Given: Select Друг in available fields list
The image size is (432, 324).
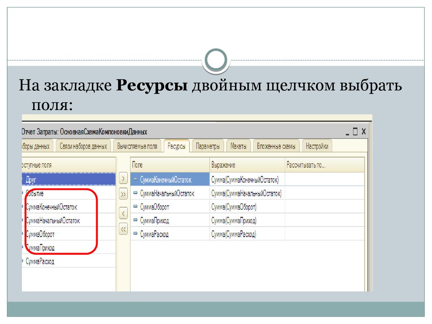Looking at the screenshot, I should 69,179.
